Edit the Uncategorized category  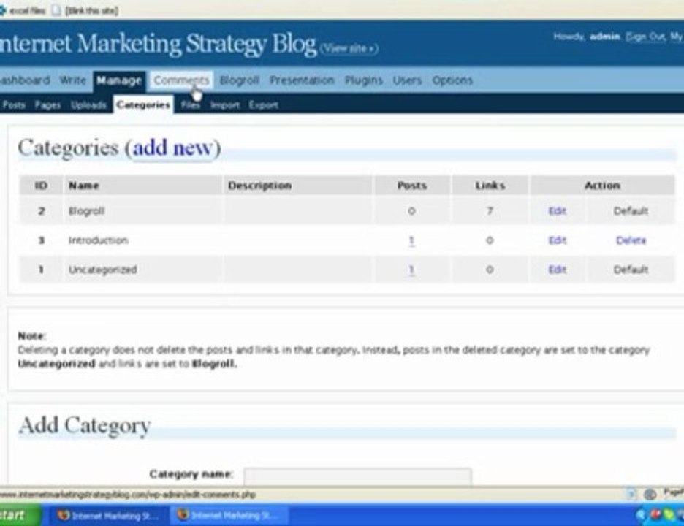(x=557, y=270)
